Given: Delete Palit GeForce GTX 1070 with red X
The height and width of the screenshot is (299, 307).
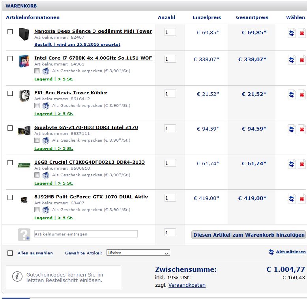Looking at the screenshot, I should [302, 199].
